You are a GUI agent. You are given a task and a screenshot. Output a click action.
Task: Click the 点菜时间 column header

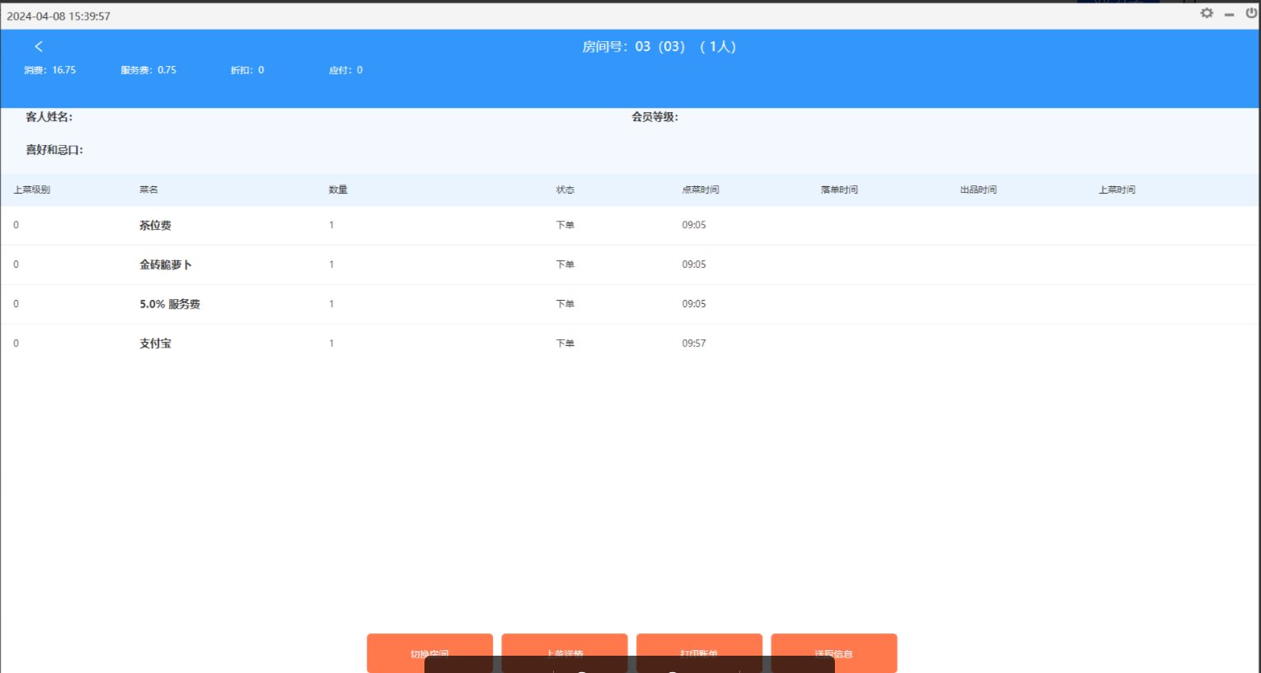coord(700,189)
